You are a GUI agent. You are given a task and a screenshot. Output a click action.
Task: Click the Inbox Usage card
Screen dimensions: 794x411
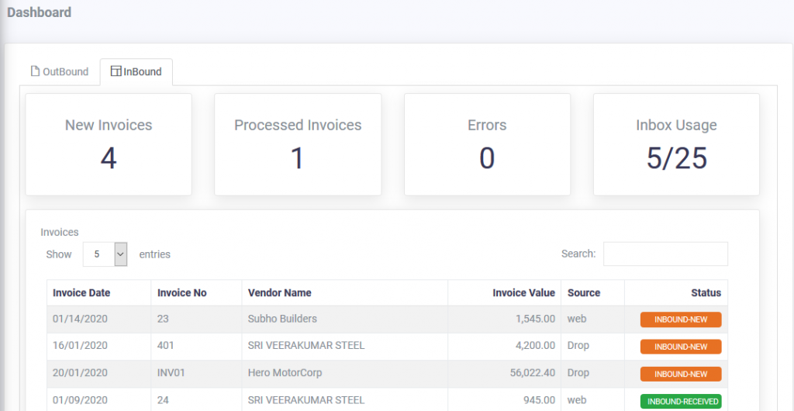click(x=676, y=144)
